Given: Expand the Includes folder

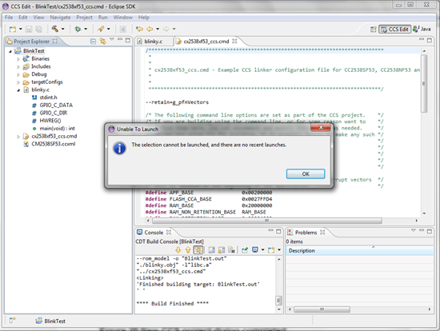Looking at the screenshot, I should coord(18,67).
